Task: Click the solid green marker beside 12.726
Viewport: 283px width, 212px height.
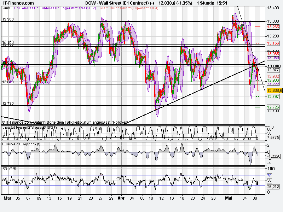Action: click(x=258, y=107)
